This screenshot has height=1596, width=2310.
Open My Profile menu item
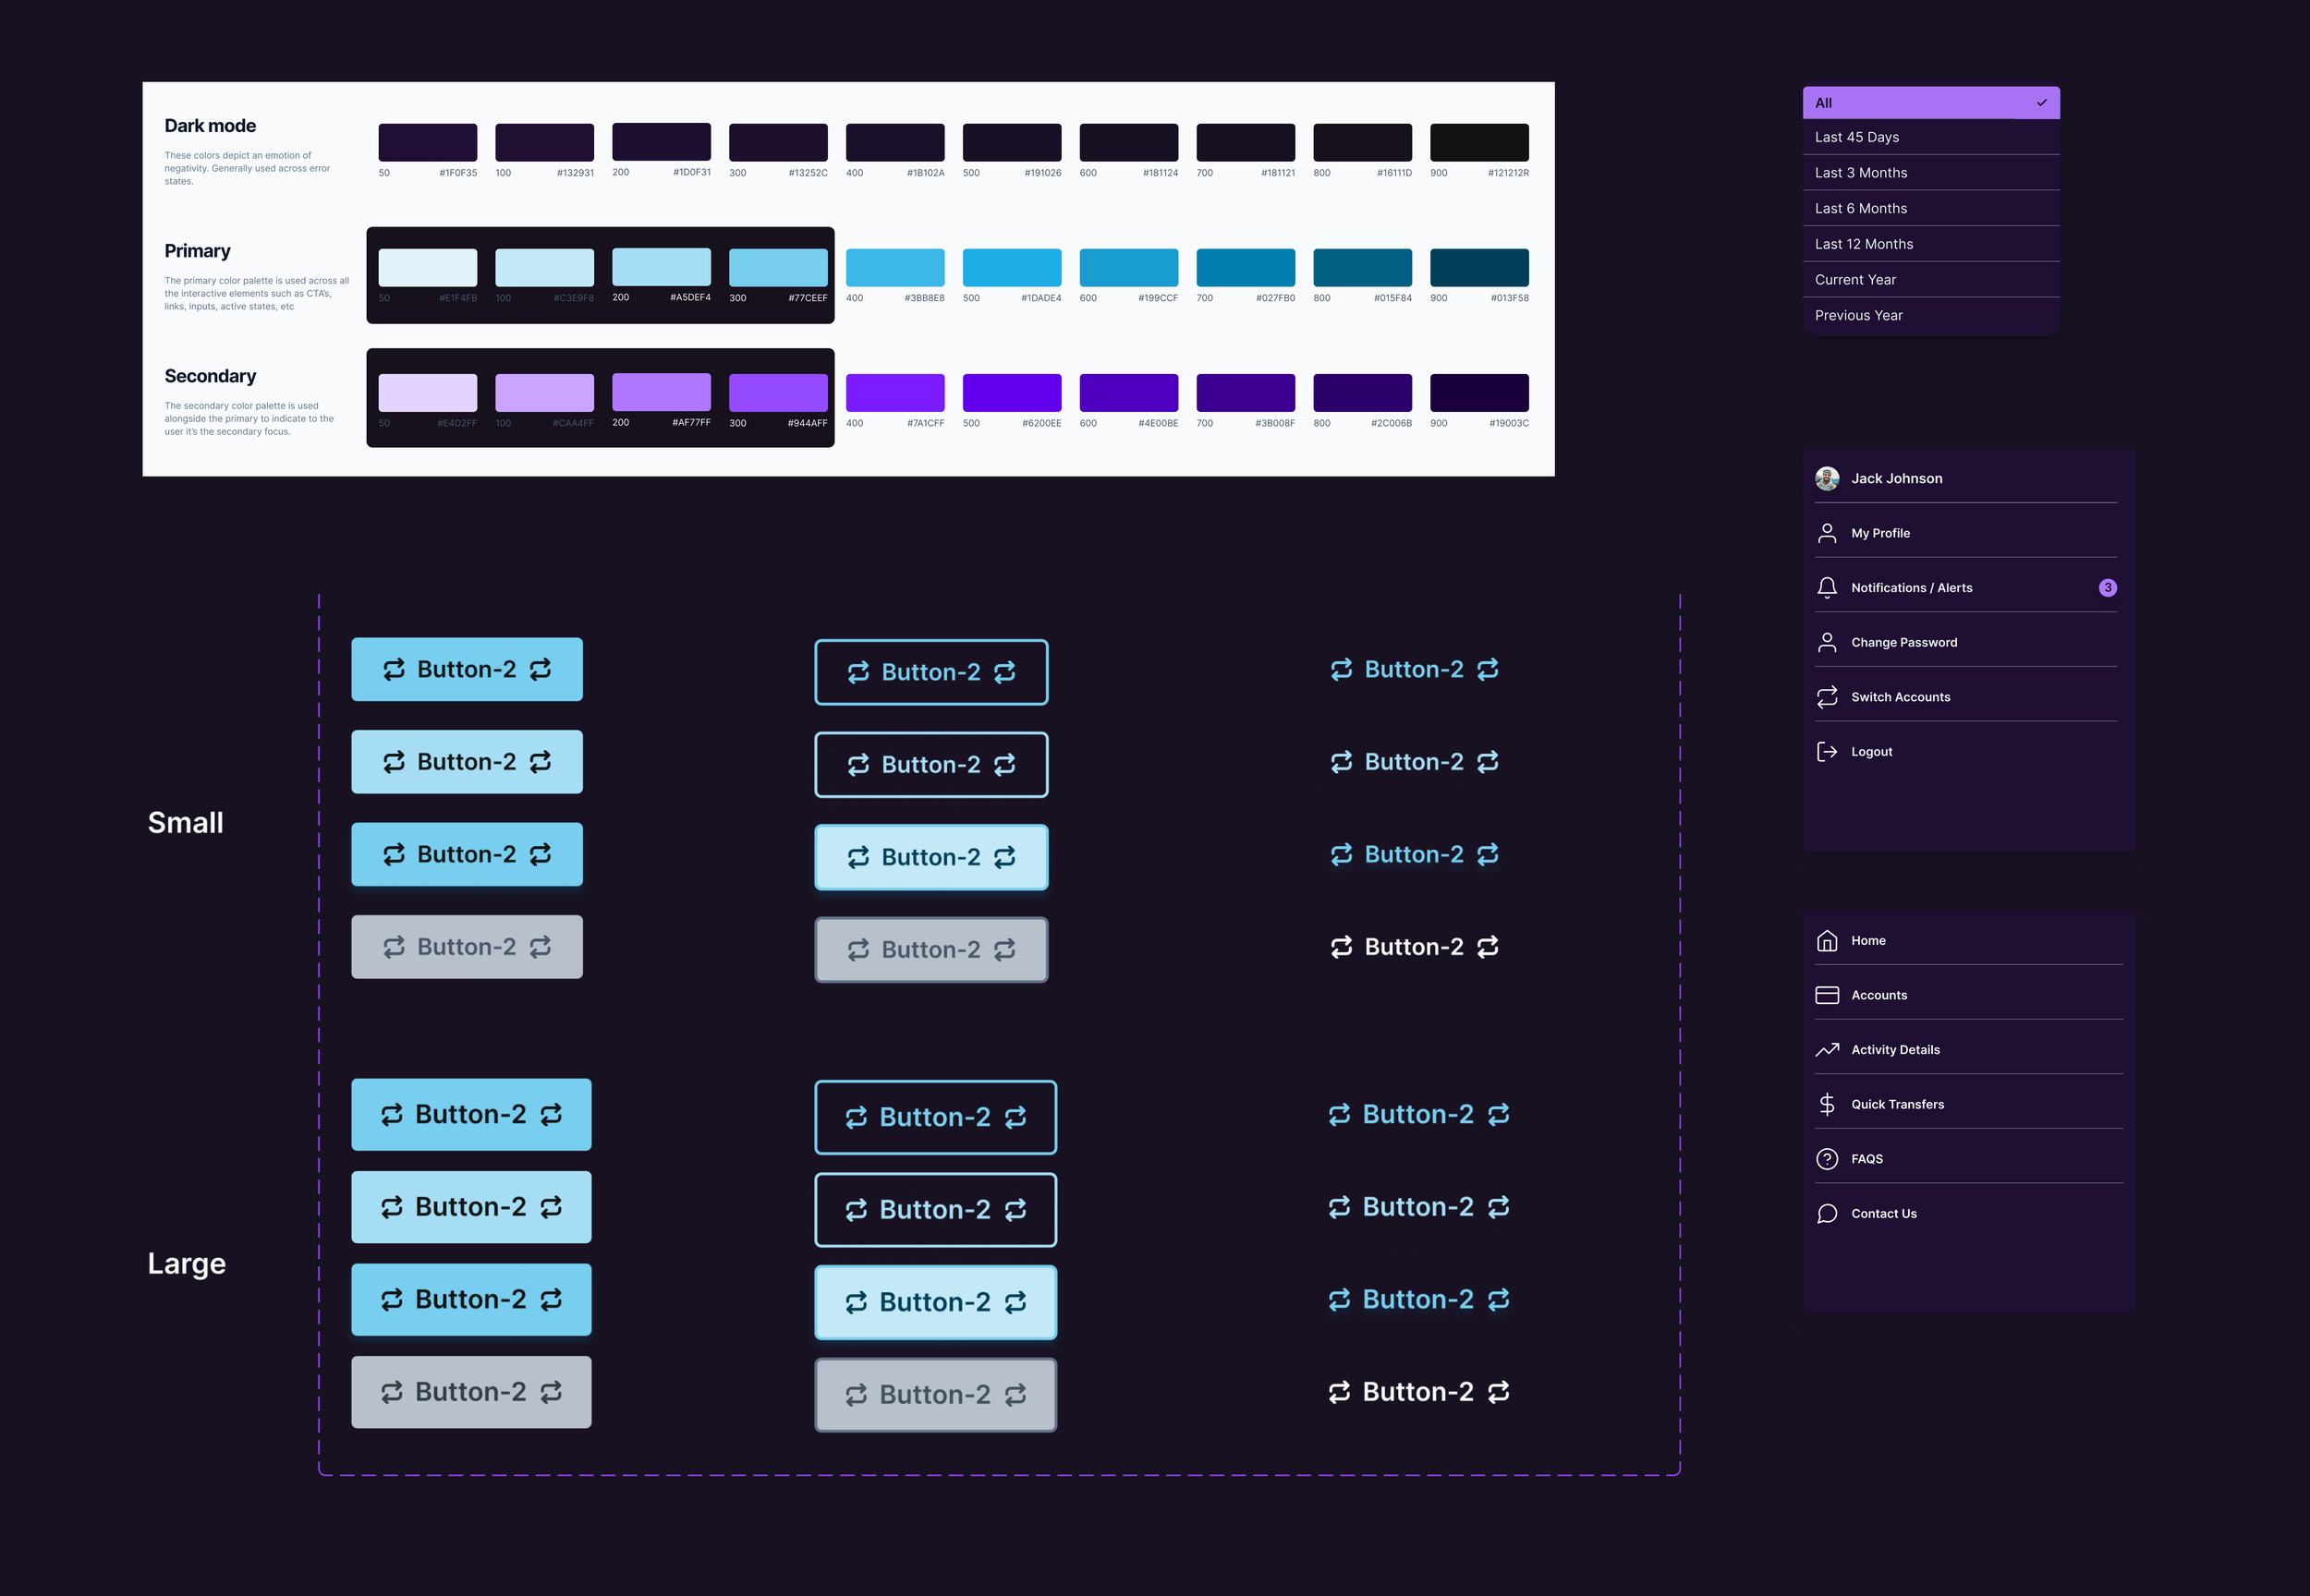(x=1879, y=533)
